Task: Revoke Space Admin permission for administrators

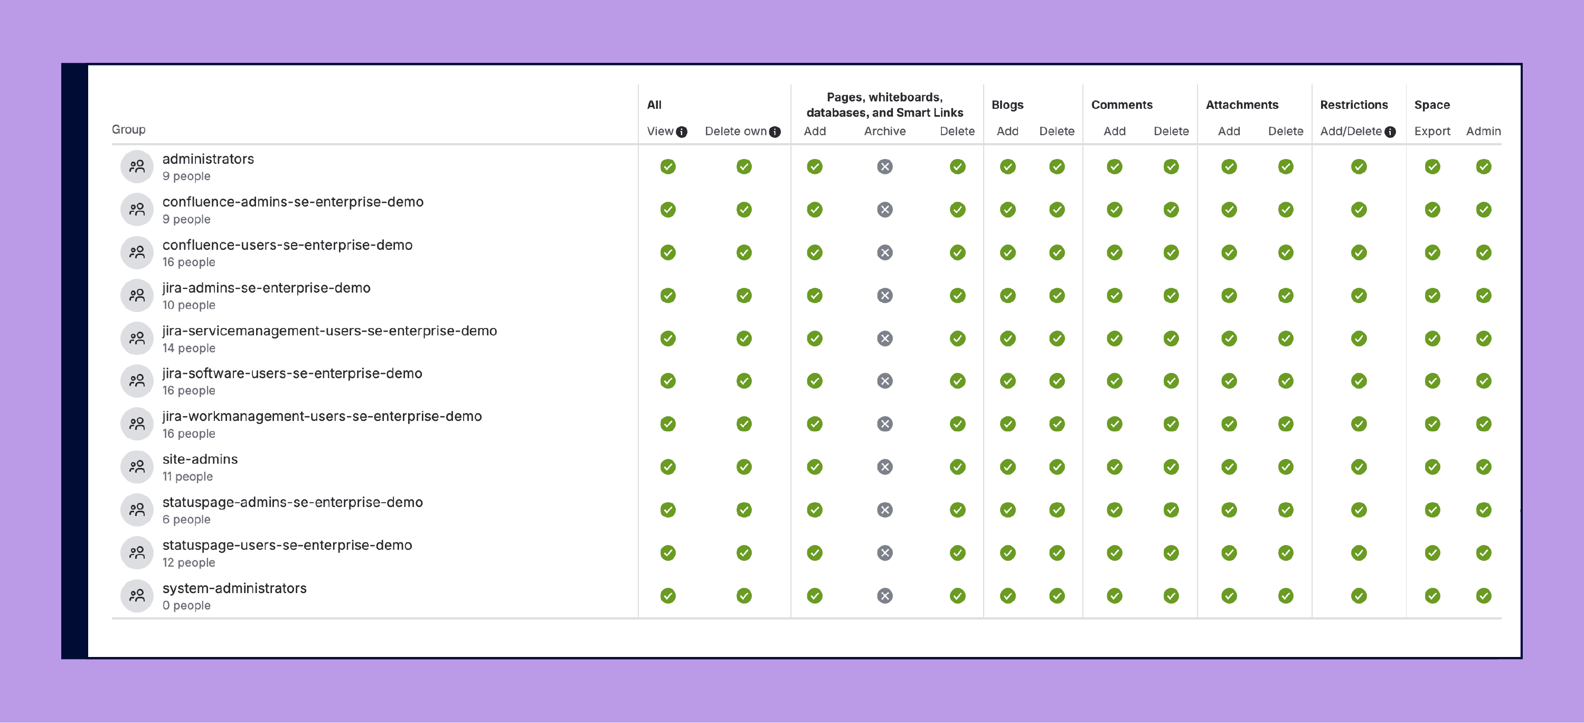Action: [x=1484, y=166]
